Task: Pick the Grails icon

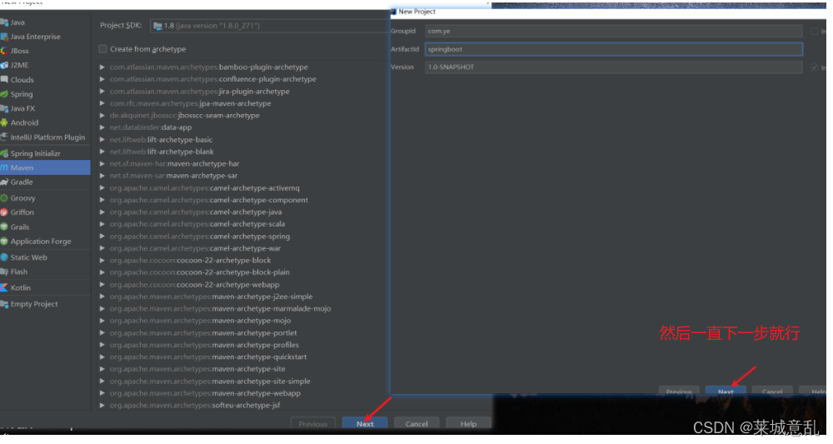Action: click(x=4, y=227)
